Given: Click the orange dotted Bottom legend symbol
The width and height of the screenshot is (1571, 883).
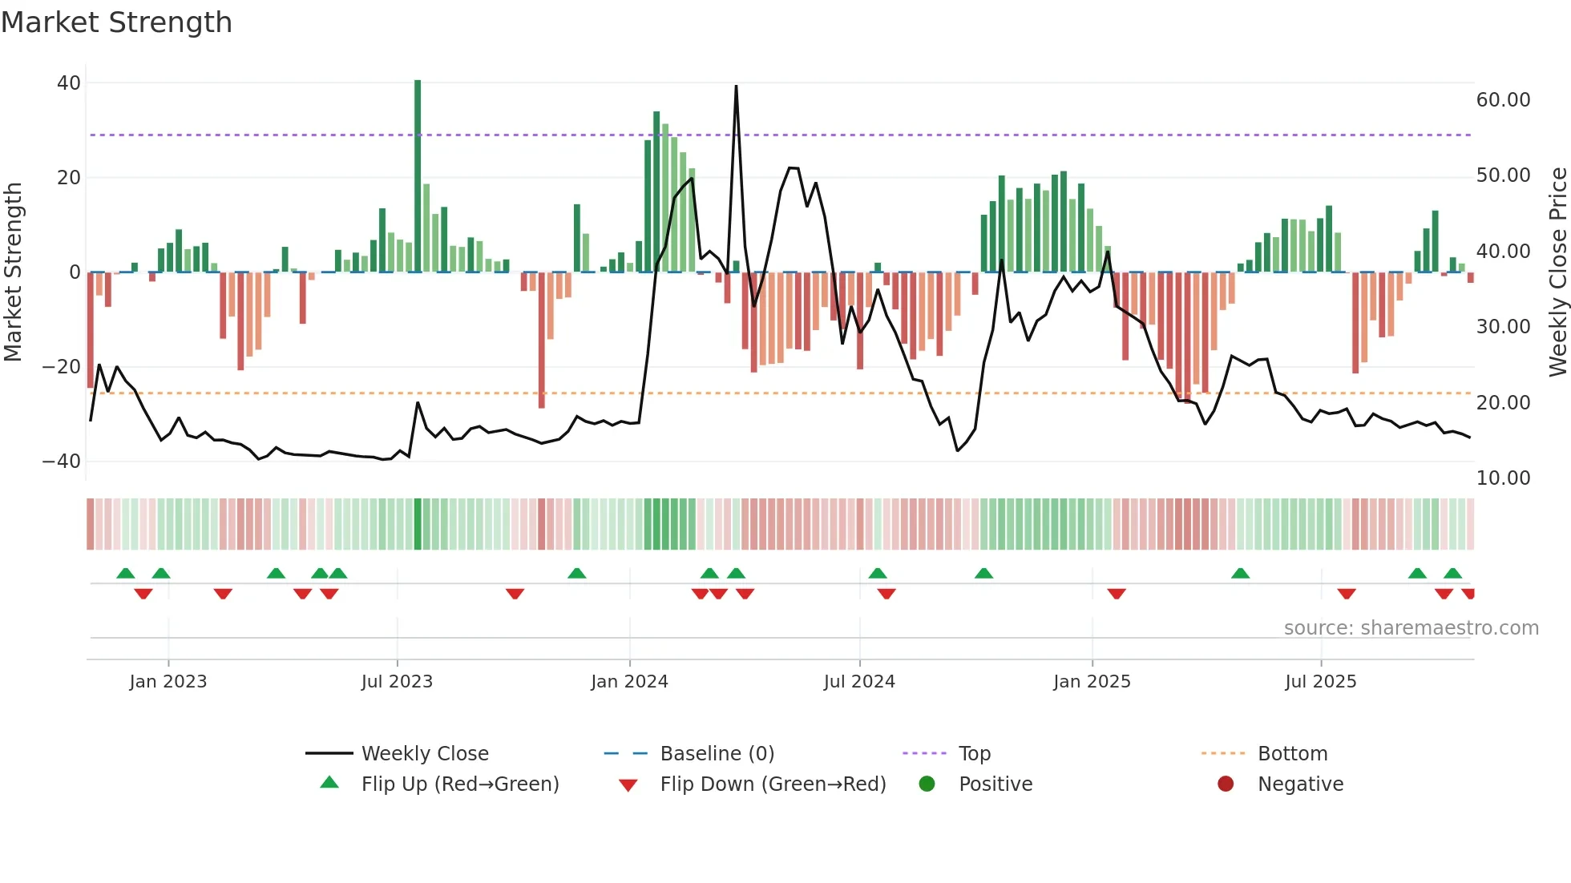Looking at the screenshot, I should point(1223,753).
